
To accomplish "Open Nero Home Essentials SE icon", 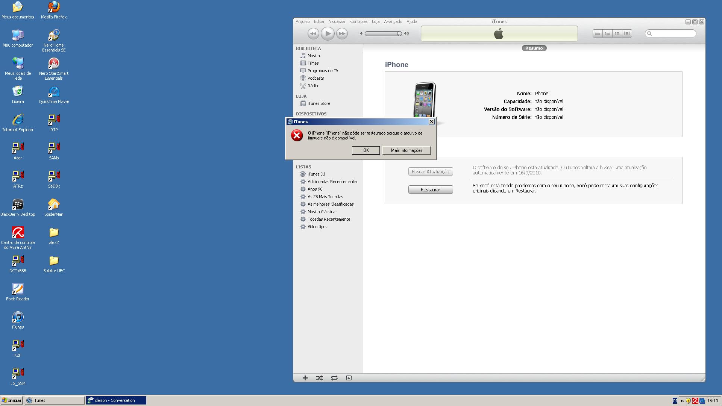I will 54,41.
